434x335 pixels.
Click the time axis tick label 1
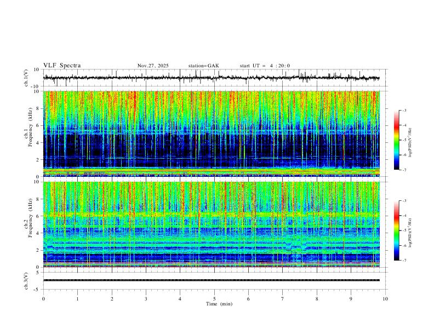[77, 299]
